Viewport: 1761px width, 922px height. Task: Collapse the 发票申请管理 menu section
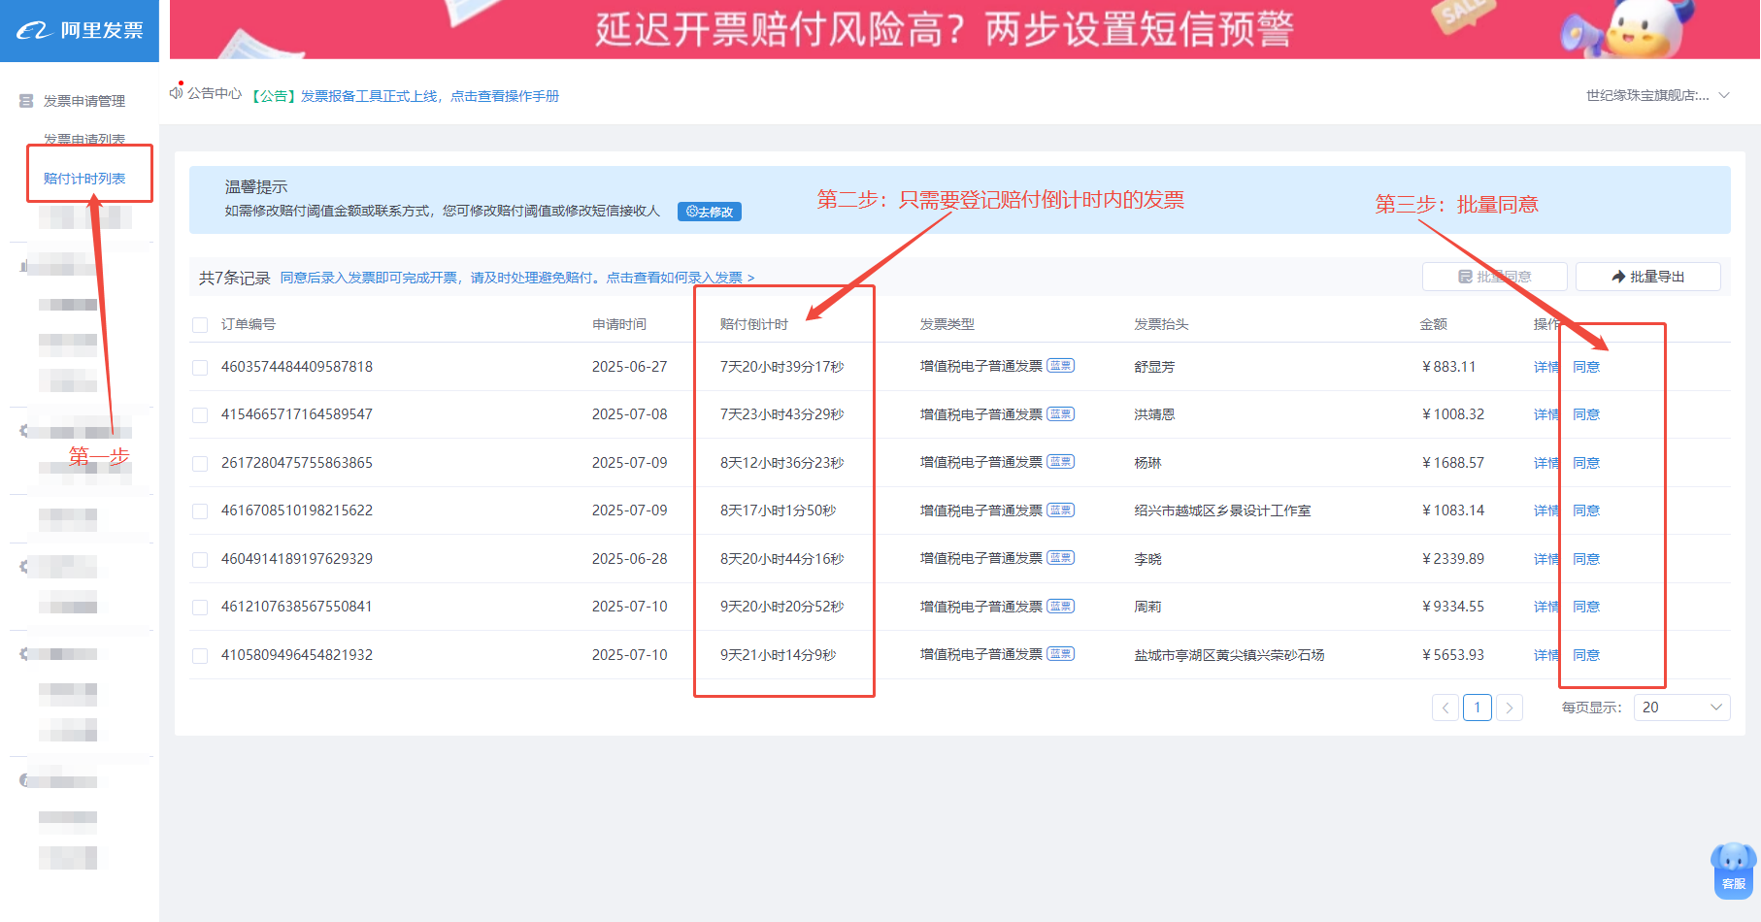(83, 101)
